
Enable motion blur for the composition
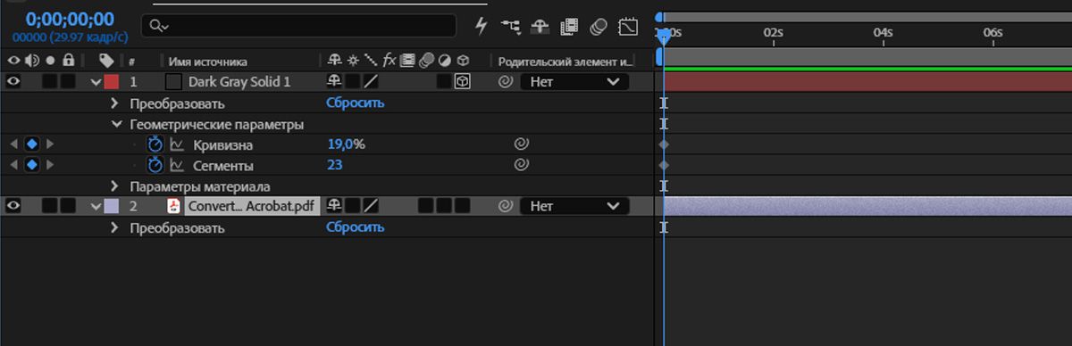(x=599, y=27)
